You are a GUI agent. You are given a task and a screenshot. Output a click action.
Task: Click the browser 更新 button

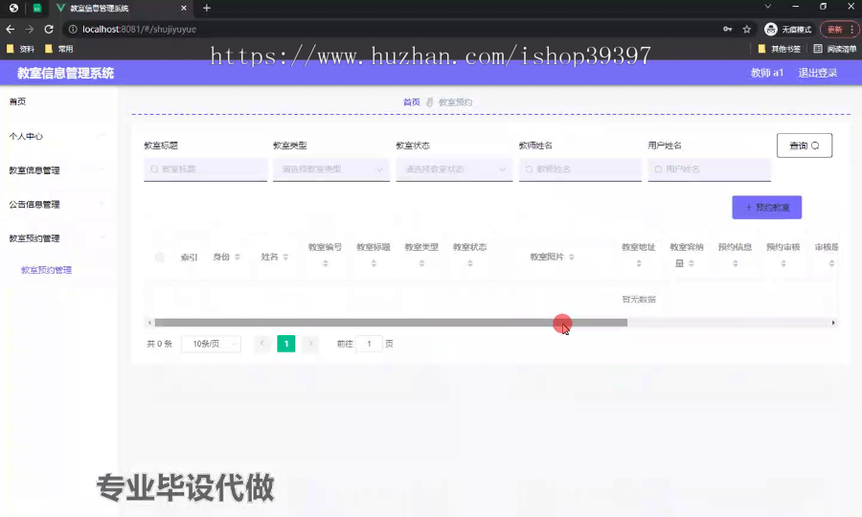click(x=834, y=29)
